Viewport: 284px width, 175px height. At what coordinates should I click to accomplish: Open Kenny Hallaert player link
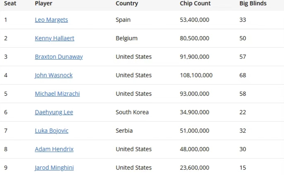[x=54, y=38]
